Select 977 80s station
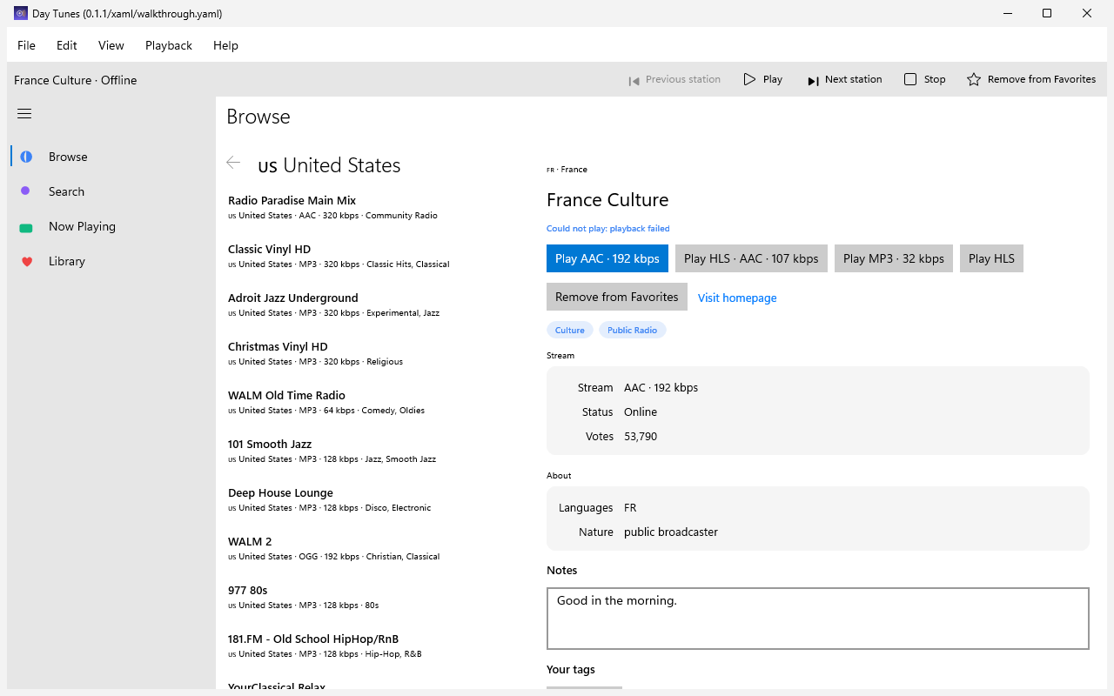Image resolution: width=1114 pixels, height=696 pixels. [x=374, y=597]
